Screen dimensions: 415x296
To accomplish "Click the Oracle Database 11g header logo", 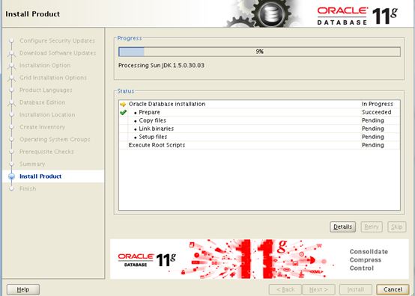I will pyautogui.click(x=357, y=16).
